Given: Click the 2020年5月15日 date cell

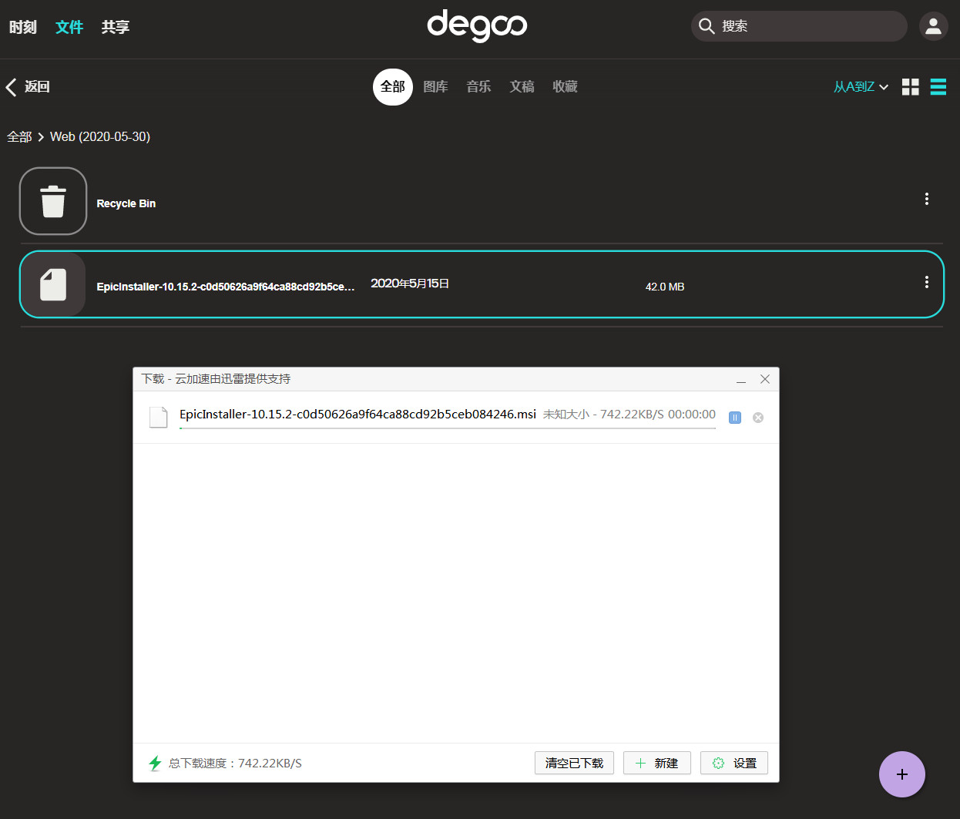Looking at the screenshot, I should click(410, 284).
